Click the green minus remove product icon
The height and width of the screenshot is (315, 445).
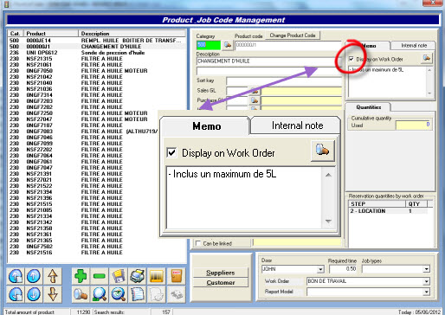100,276
